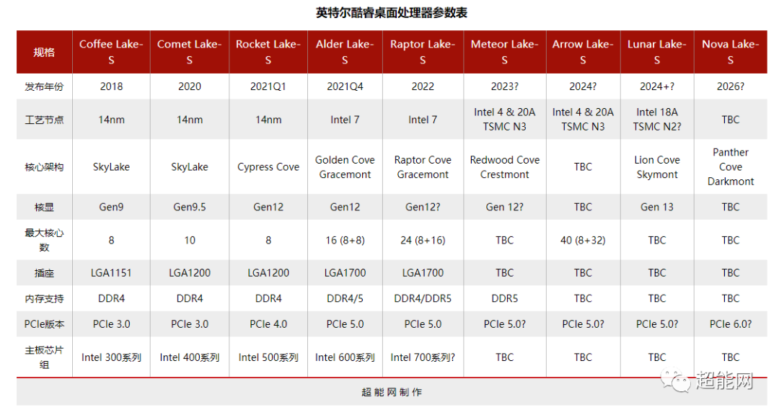
Task: Select the PCIe版本 row label
Action: [x=44, y=324]
